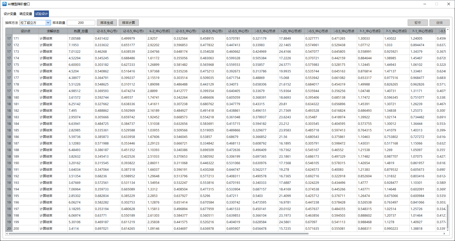The width and height of the screenshot is (455, 241).
Task: Click the vertical scrollbar up arrow
Action: [448, 29]
